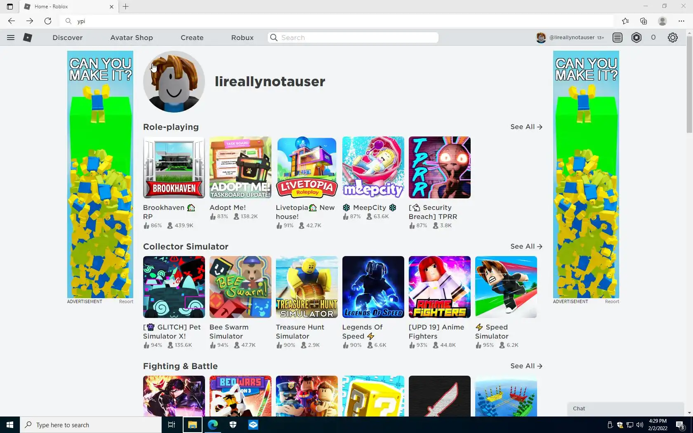The height and width of the screenshot is (433, 693).
Task: Expand the Chat panel
Action: (x=626, y=409)
